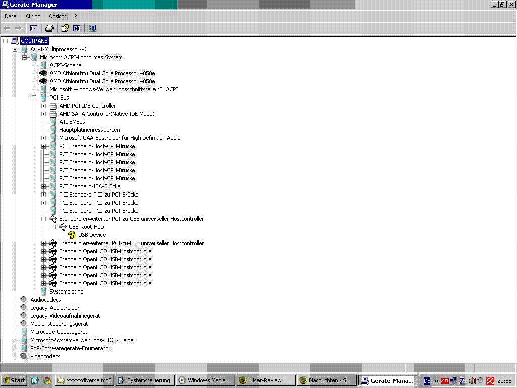Click the Start button
The image size is (517, 388).
(14, 380)
